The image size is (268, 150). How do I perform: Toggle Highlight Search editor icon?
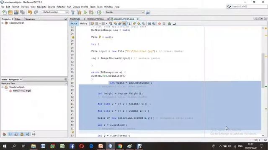(x=124, y=24)
